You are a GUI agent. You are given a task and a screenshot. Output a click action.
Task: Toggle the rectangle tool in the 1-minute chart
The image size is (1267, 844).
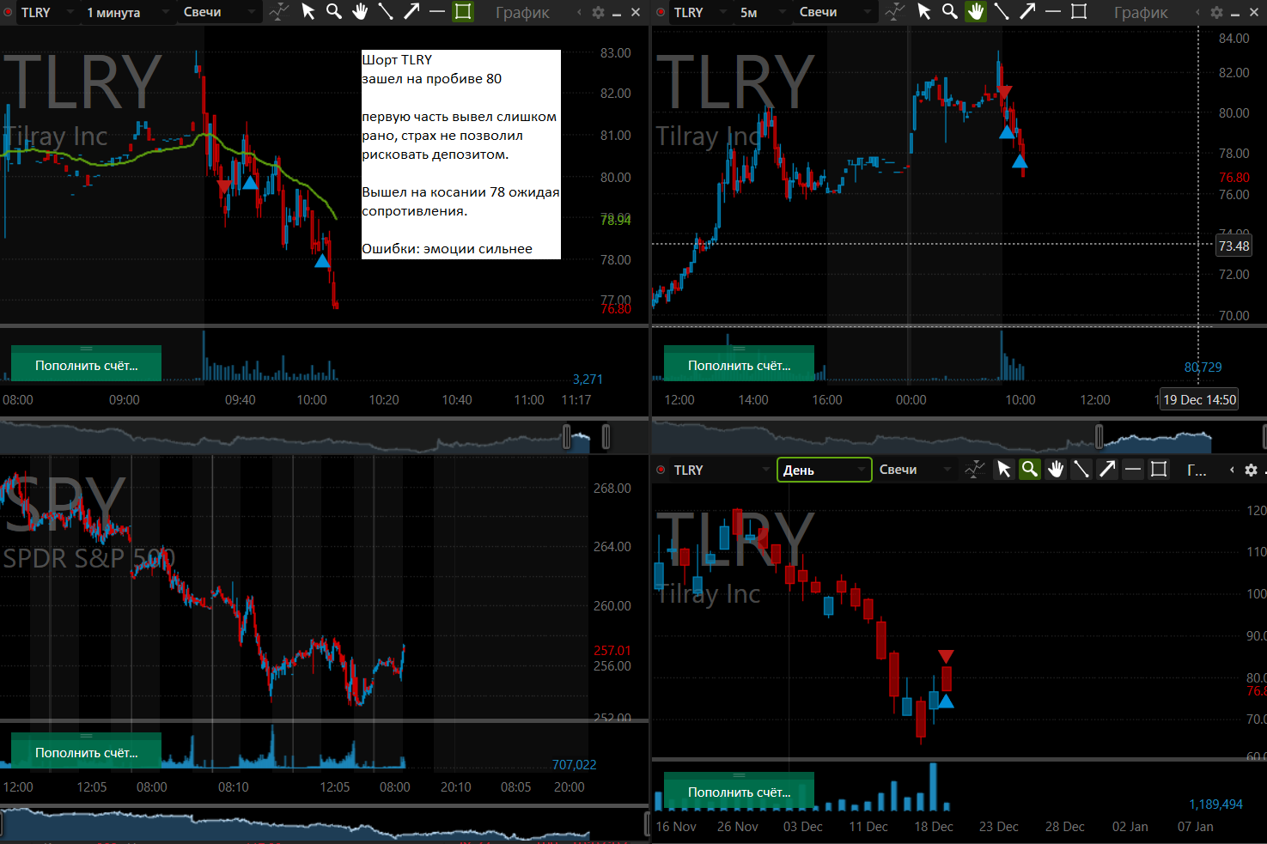pyautogui.click(x=463, y=12)
